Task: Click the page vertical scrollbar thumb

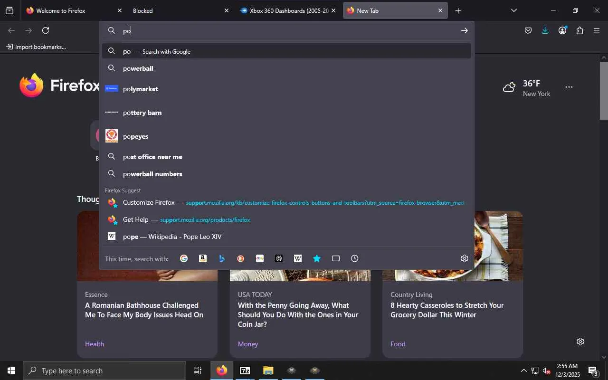Action: pyautogui.click(x=604, y=90)
